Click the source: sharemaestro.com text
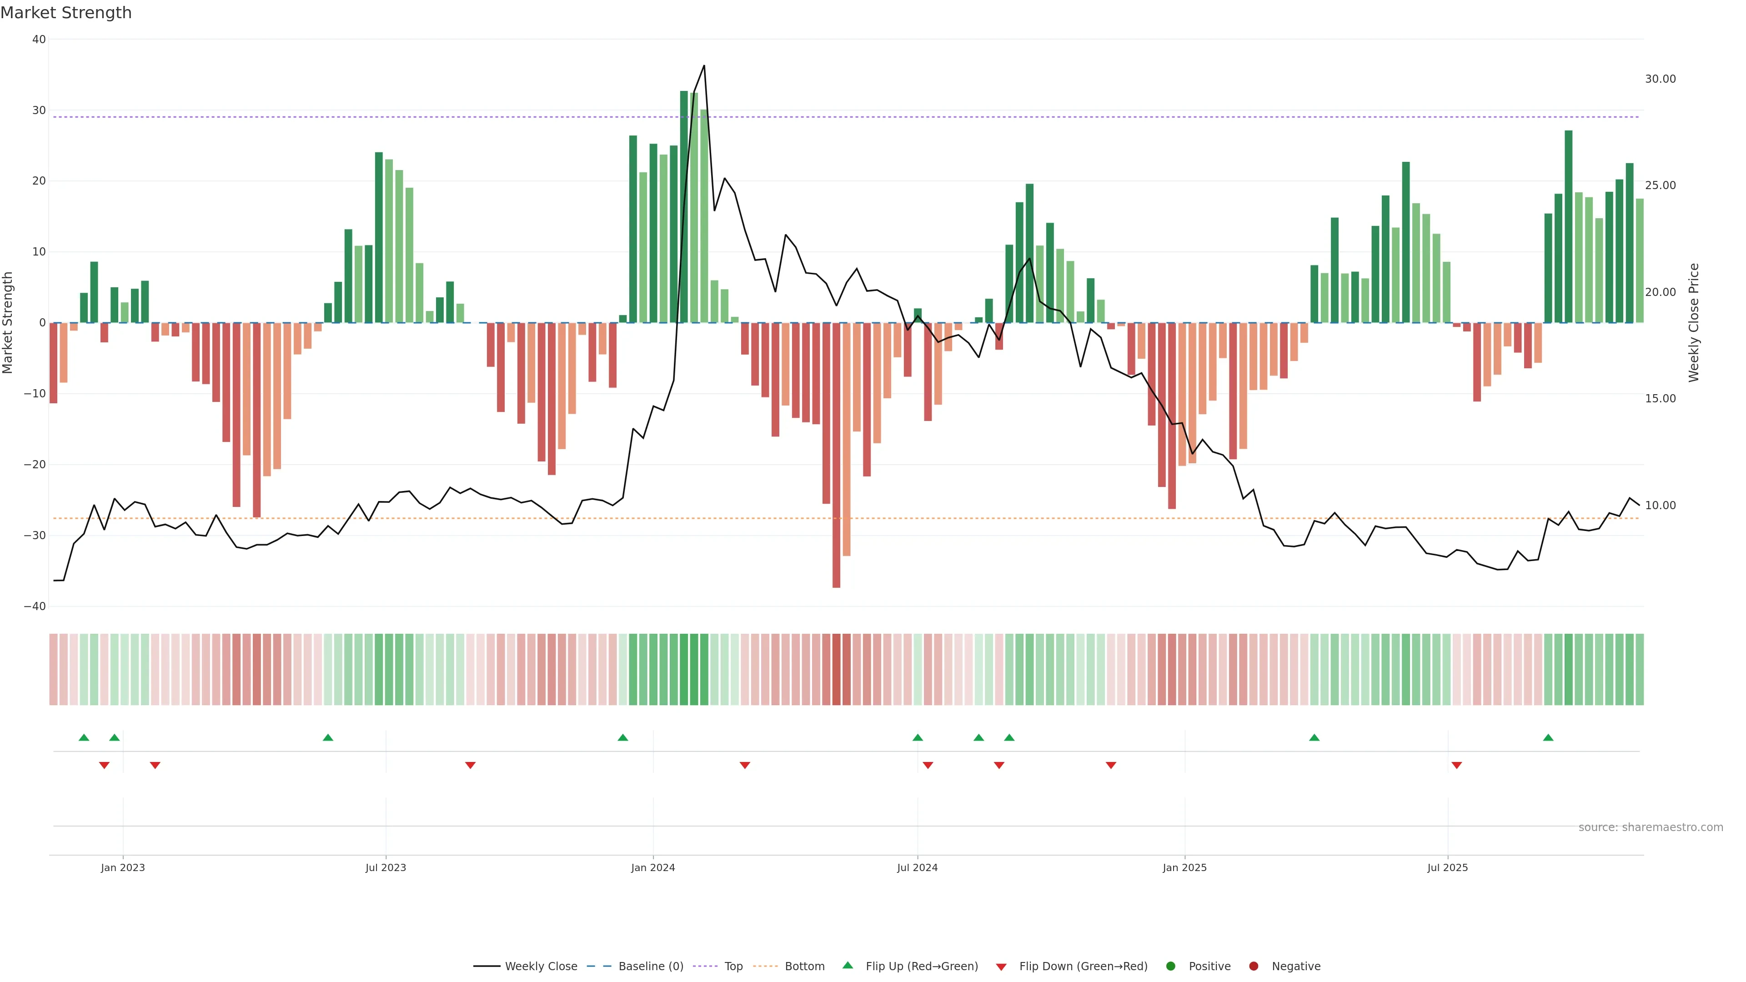Image resolution: width=1746 pixels, height=982 pixels. (1651, 827)
